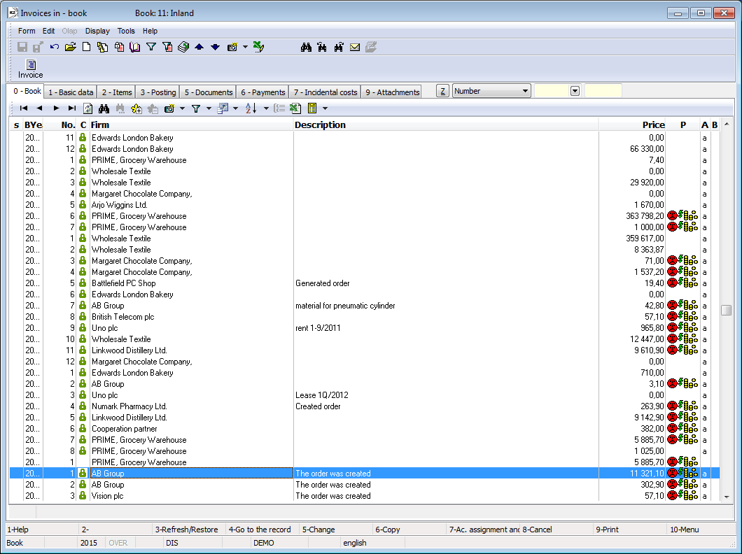Click the money stack icon
Screen dimensions: 742x554
(183, 47)
